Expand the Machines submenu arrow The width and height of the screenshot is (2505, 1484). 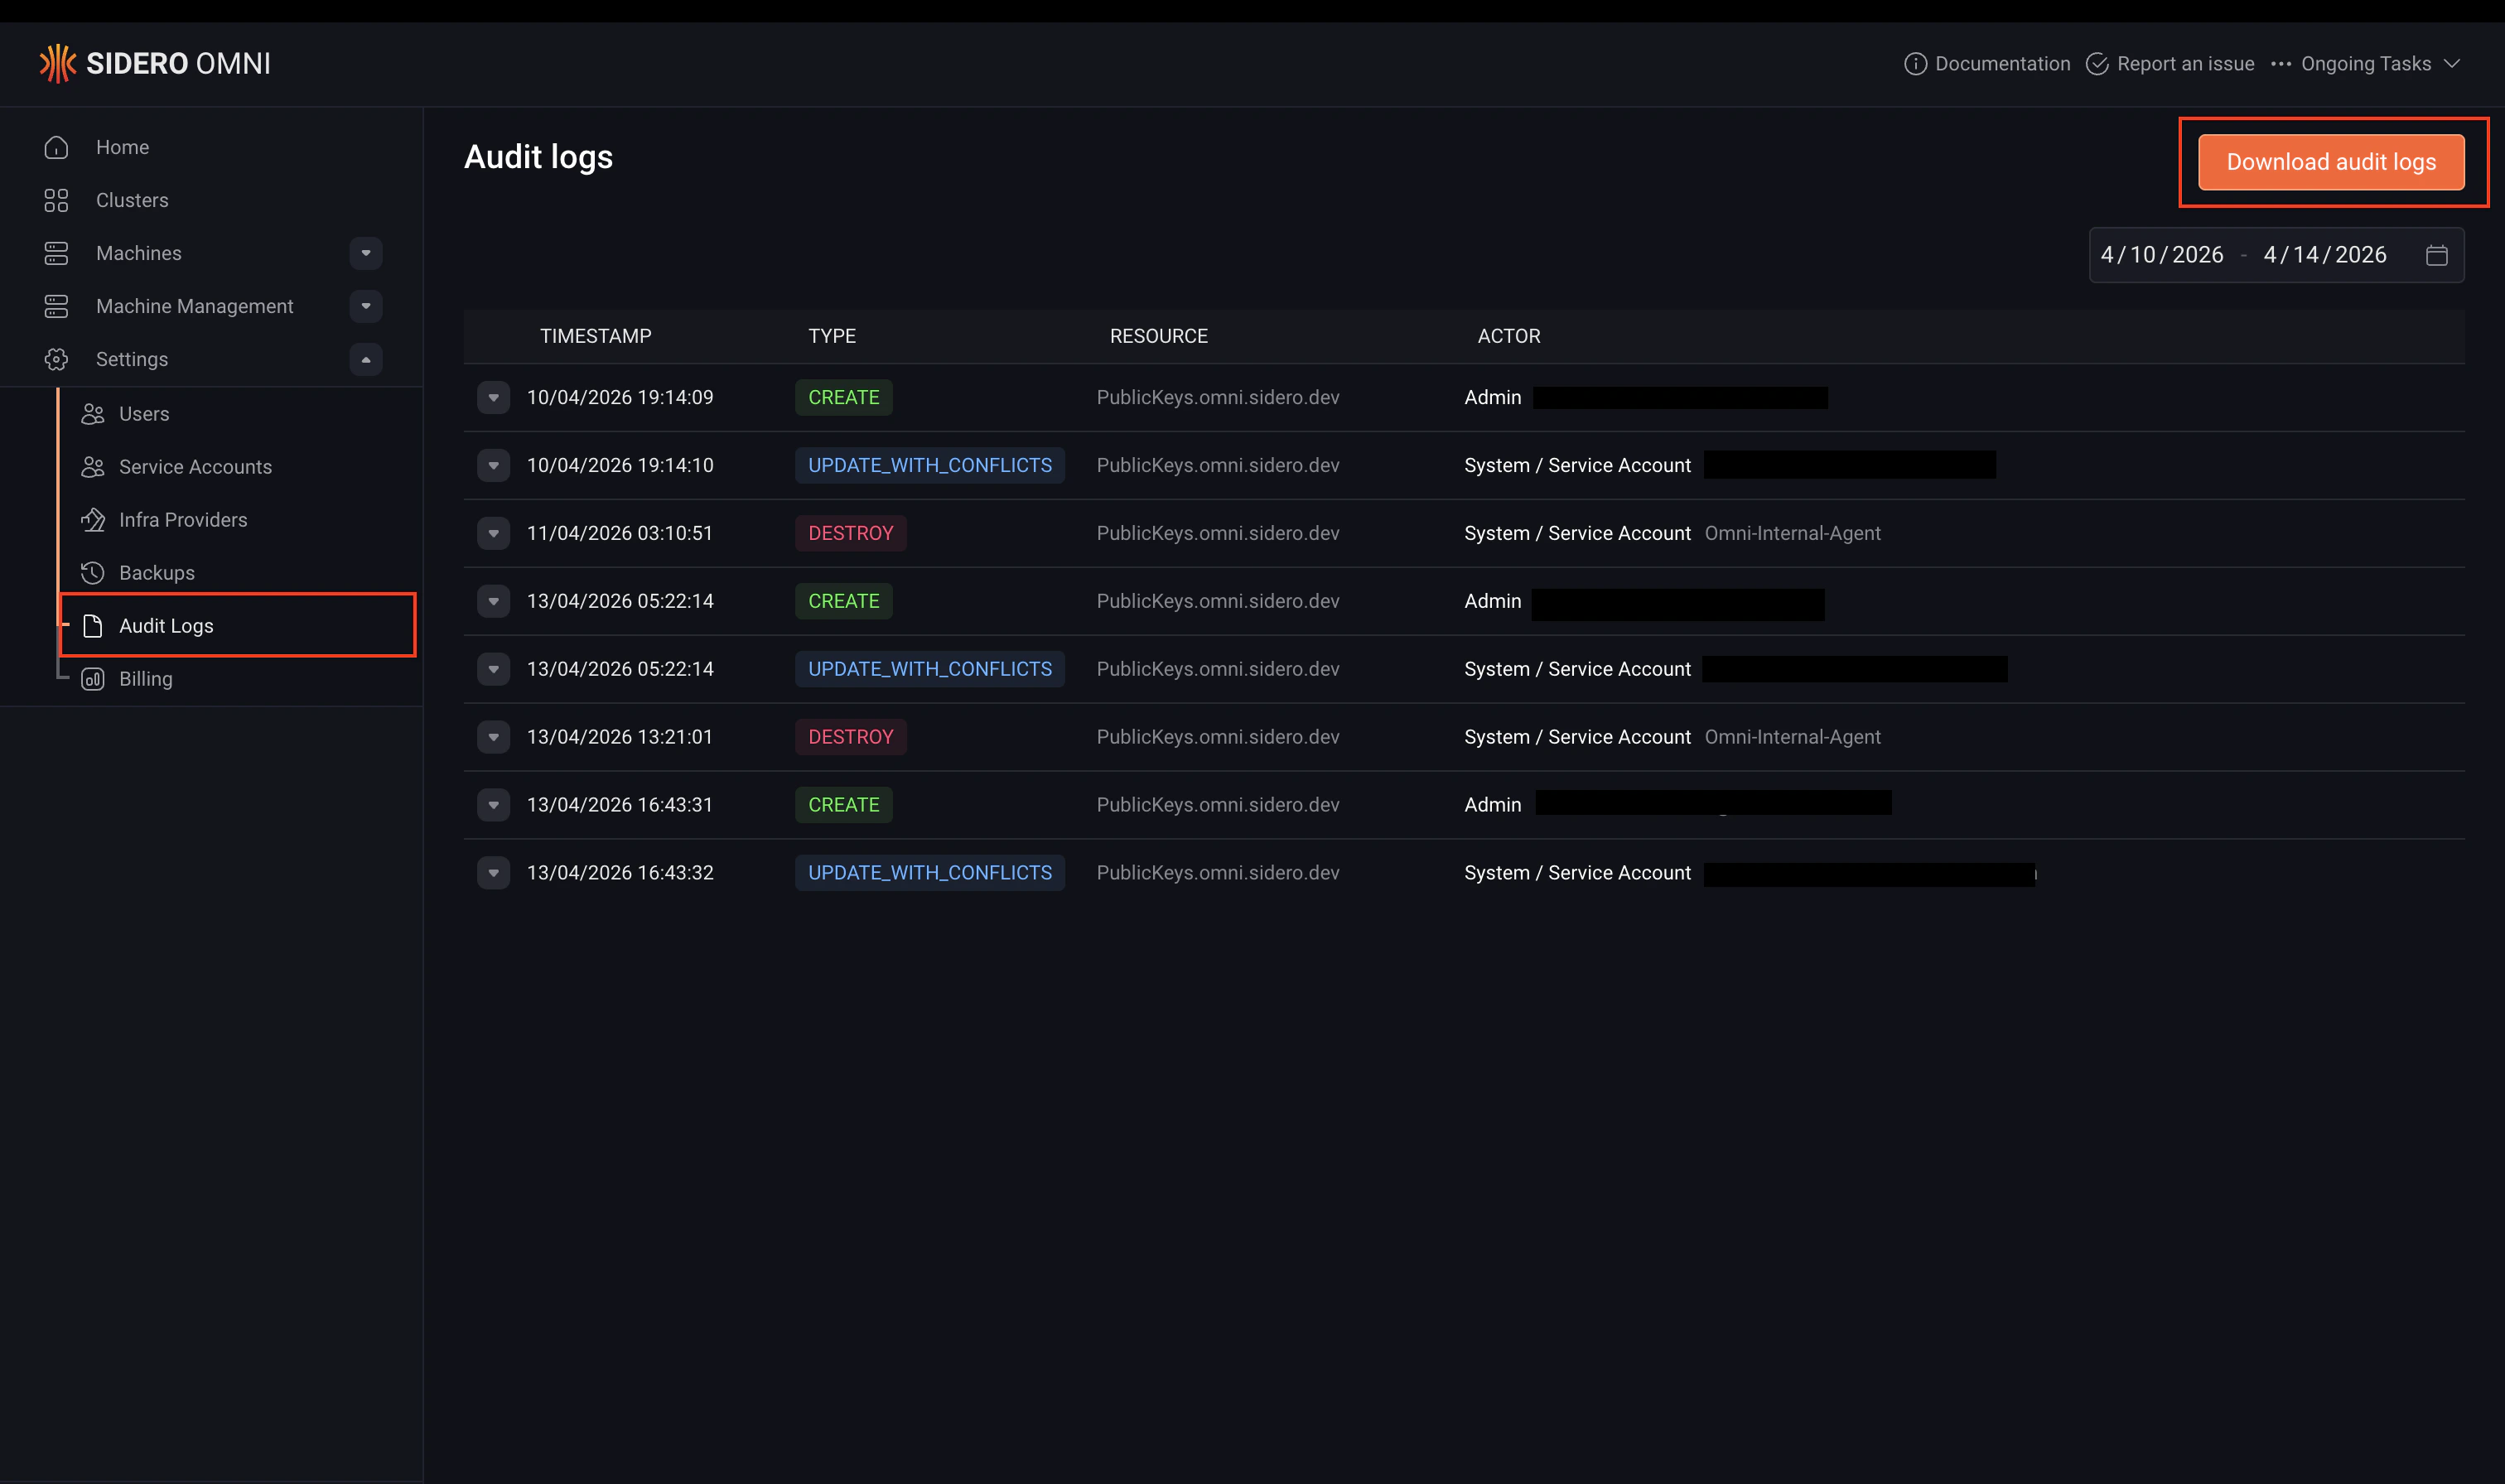click(366, 253)
